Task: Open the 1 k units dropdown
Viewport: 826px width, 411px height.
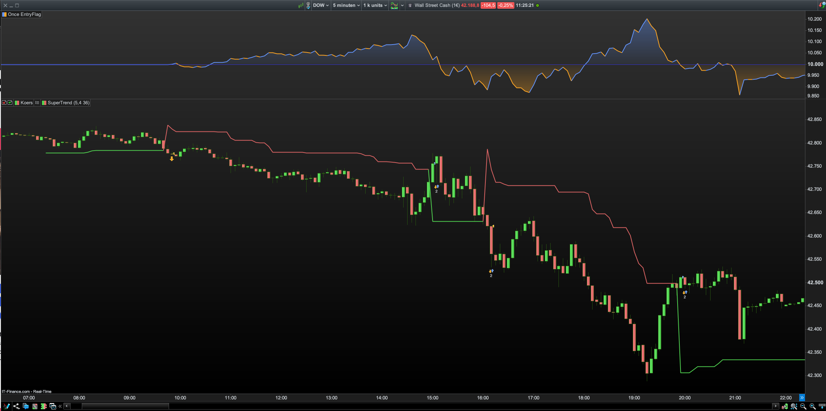Action: 375,5
